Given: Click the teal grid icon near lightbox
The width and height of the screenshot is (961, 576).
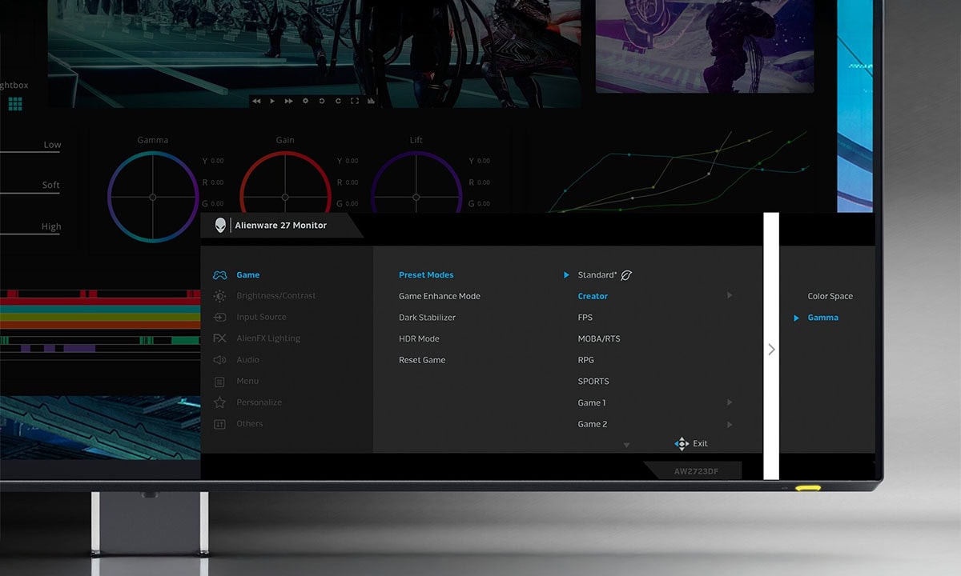Looking at the screenshot, I should [15, 104].
